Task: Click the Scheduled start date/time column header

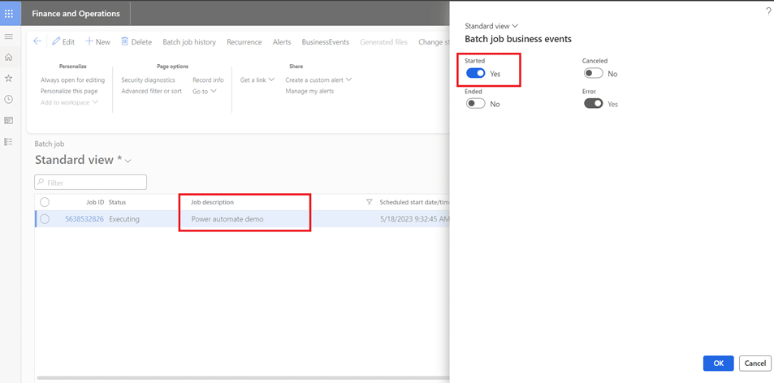Action: click(414, 202)
